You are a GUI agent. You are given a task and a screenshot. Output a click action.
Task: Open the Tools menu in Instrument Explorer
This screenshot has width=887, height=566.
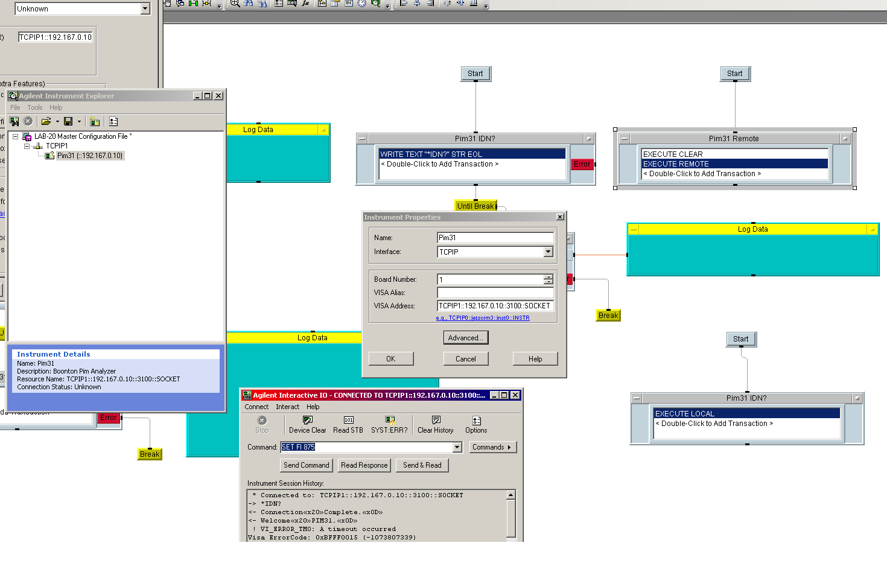[x=34, y=107]
